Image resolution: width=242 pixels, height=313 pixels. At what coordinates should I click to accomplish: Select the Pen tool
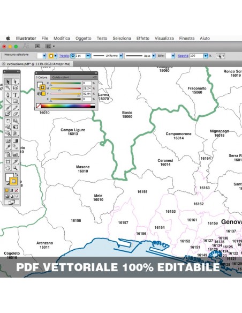coord(8,95)
